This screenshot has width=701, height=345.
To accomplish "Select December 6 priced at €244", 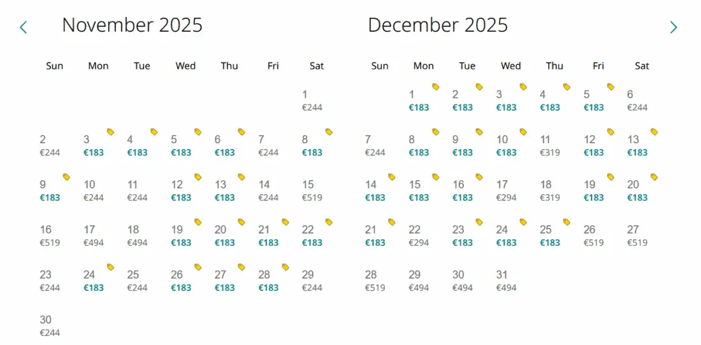I will (x=637, y=101).
